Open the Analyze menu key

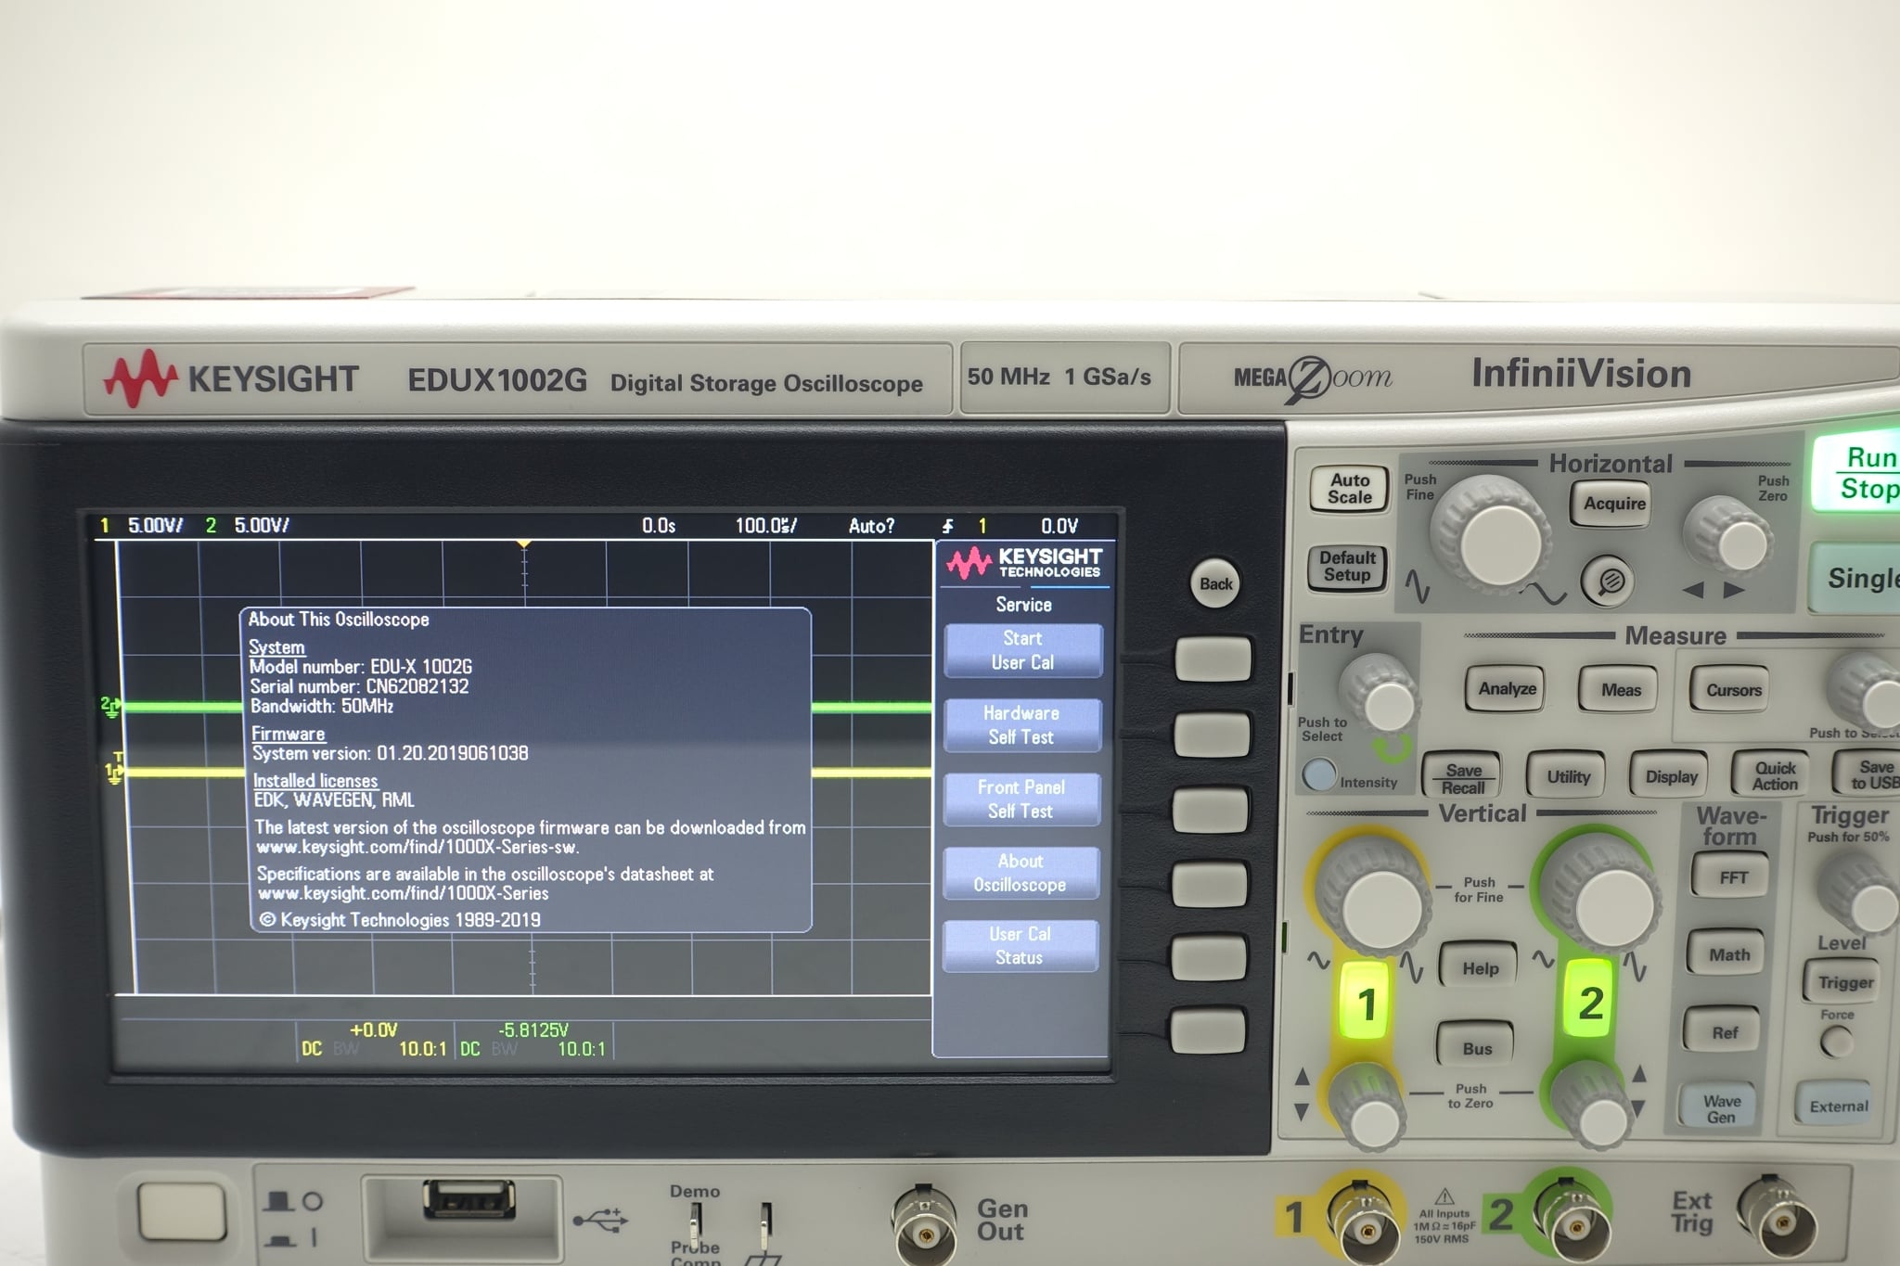coord(1507,688)
